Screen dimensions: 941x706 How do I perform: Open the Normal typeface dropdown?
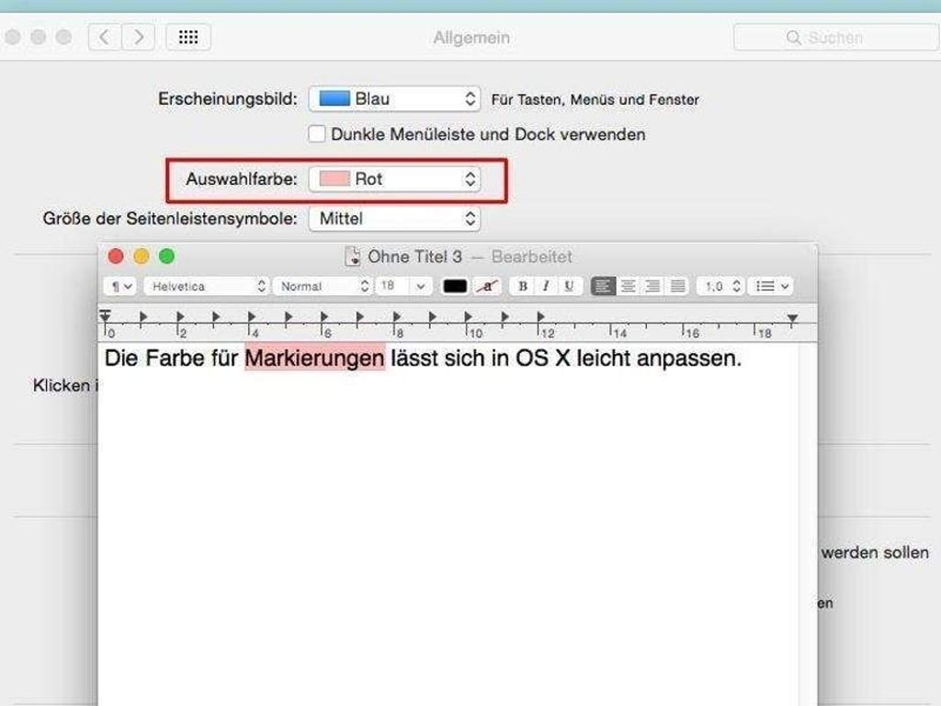pos(323,287)
